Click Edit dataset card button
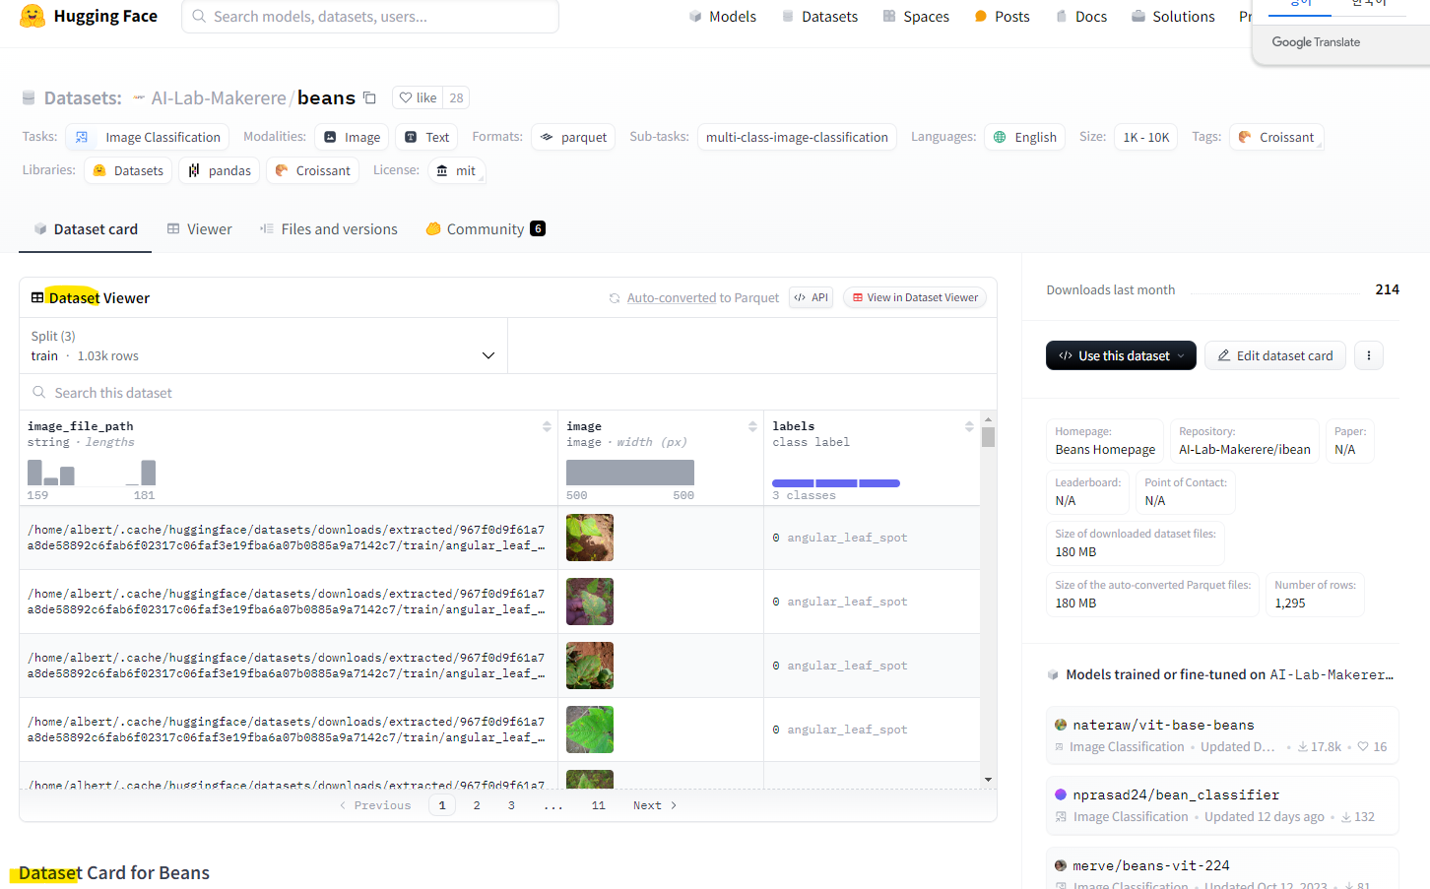 (x=1275, y=355)
